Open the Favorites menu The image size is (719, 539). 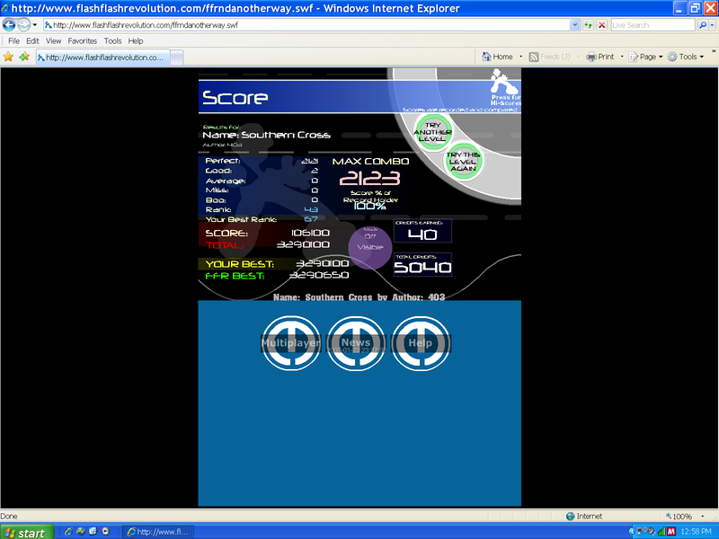[x=83, y=41]
